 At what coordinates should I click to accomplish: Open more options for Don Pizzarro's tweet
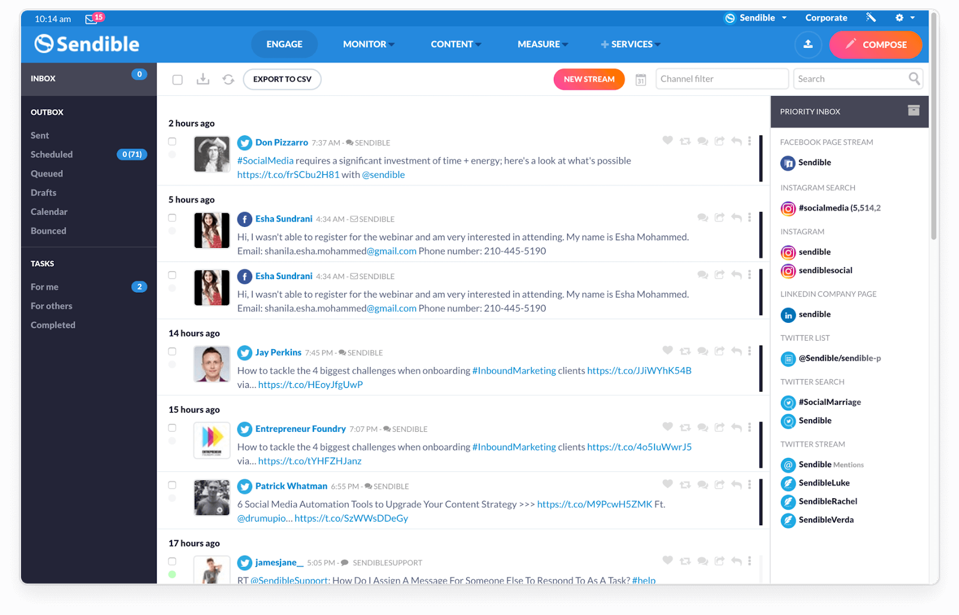pyautogui.click(x=749, y=141)
